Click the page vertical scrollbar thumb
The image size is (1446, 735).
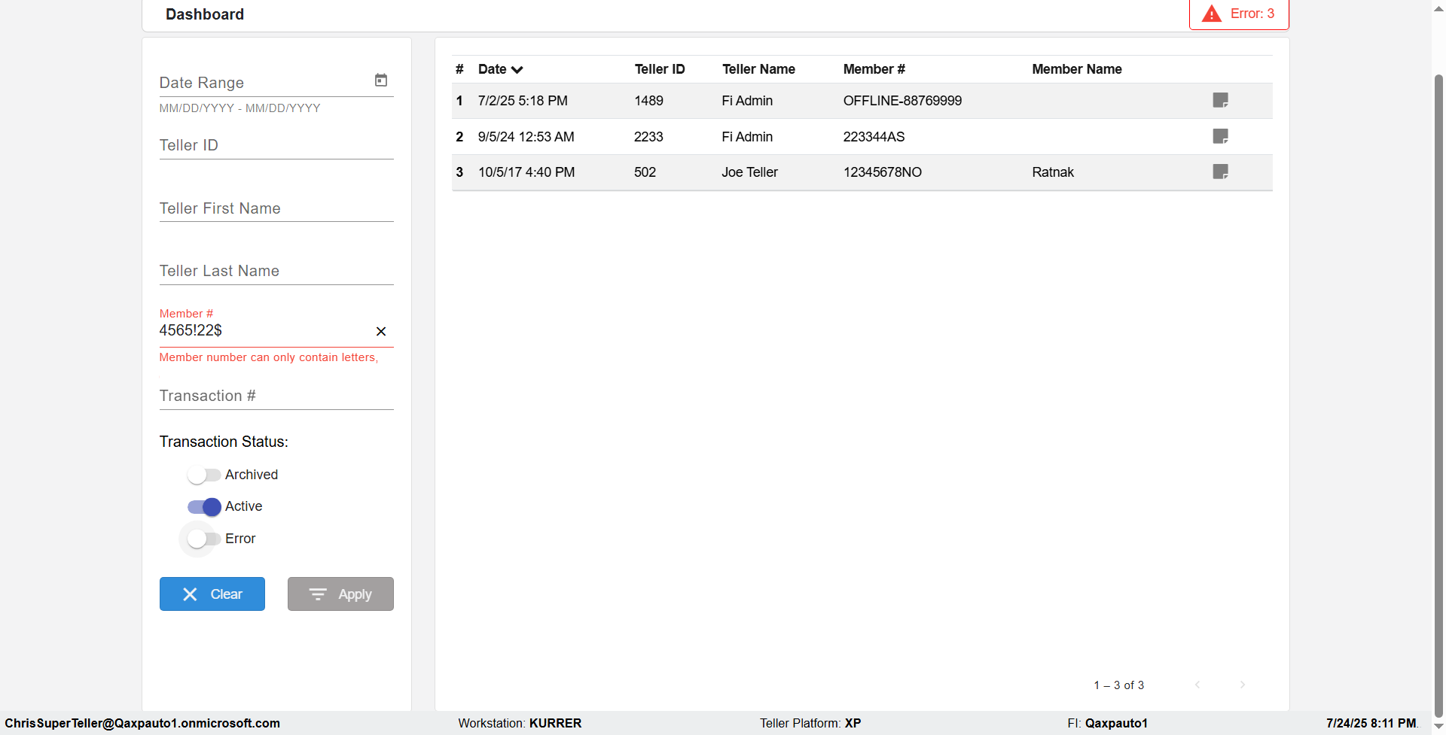pyautogui.click(x=1438, y=395)
